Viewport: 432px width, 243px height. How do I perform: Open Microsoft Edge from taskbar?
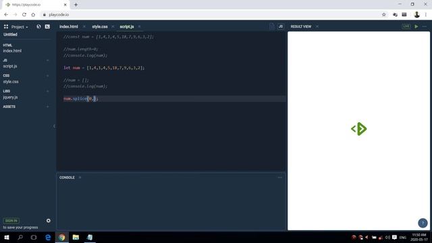pyautogui.click(x=48, y=237)
